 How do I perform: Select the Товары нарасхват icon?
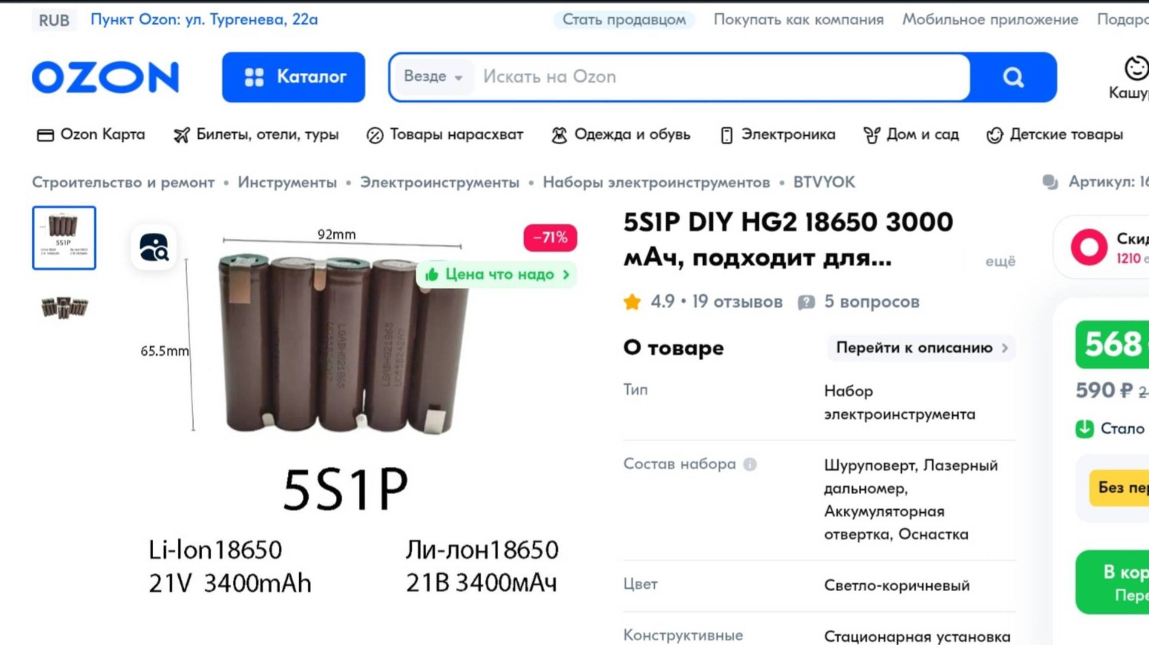375,135
